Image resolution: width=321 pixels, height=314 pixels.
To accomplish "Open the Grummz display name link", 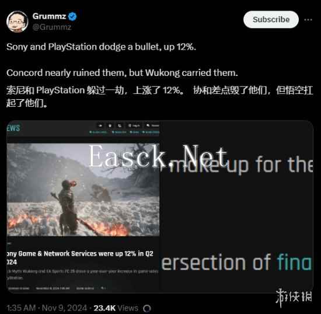I will tap(49, 16).
